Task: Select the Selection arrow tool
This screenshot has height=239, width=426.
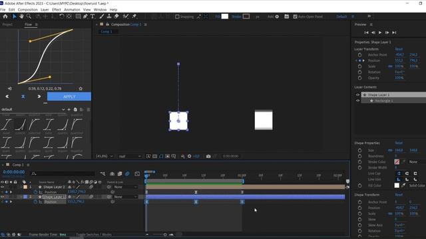Action: coord(14,17)
